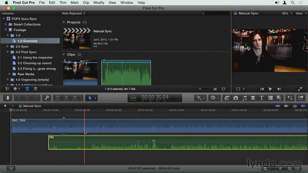Image resolution: width=308 pixels, height=173 pixels.
Task: Toggle timeline snapping
Action: [x=303, y=106]
